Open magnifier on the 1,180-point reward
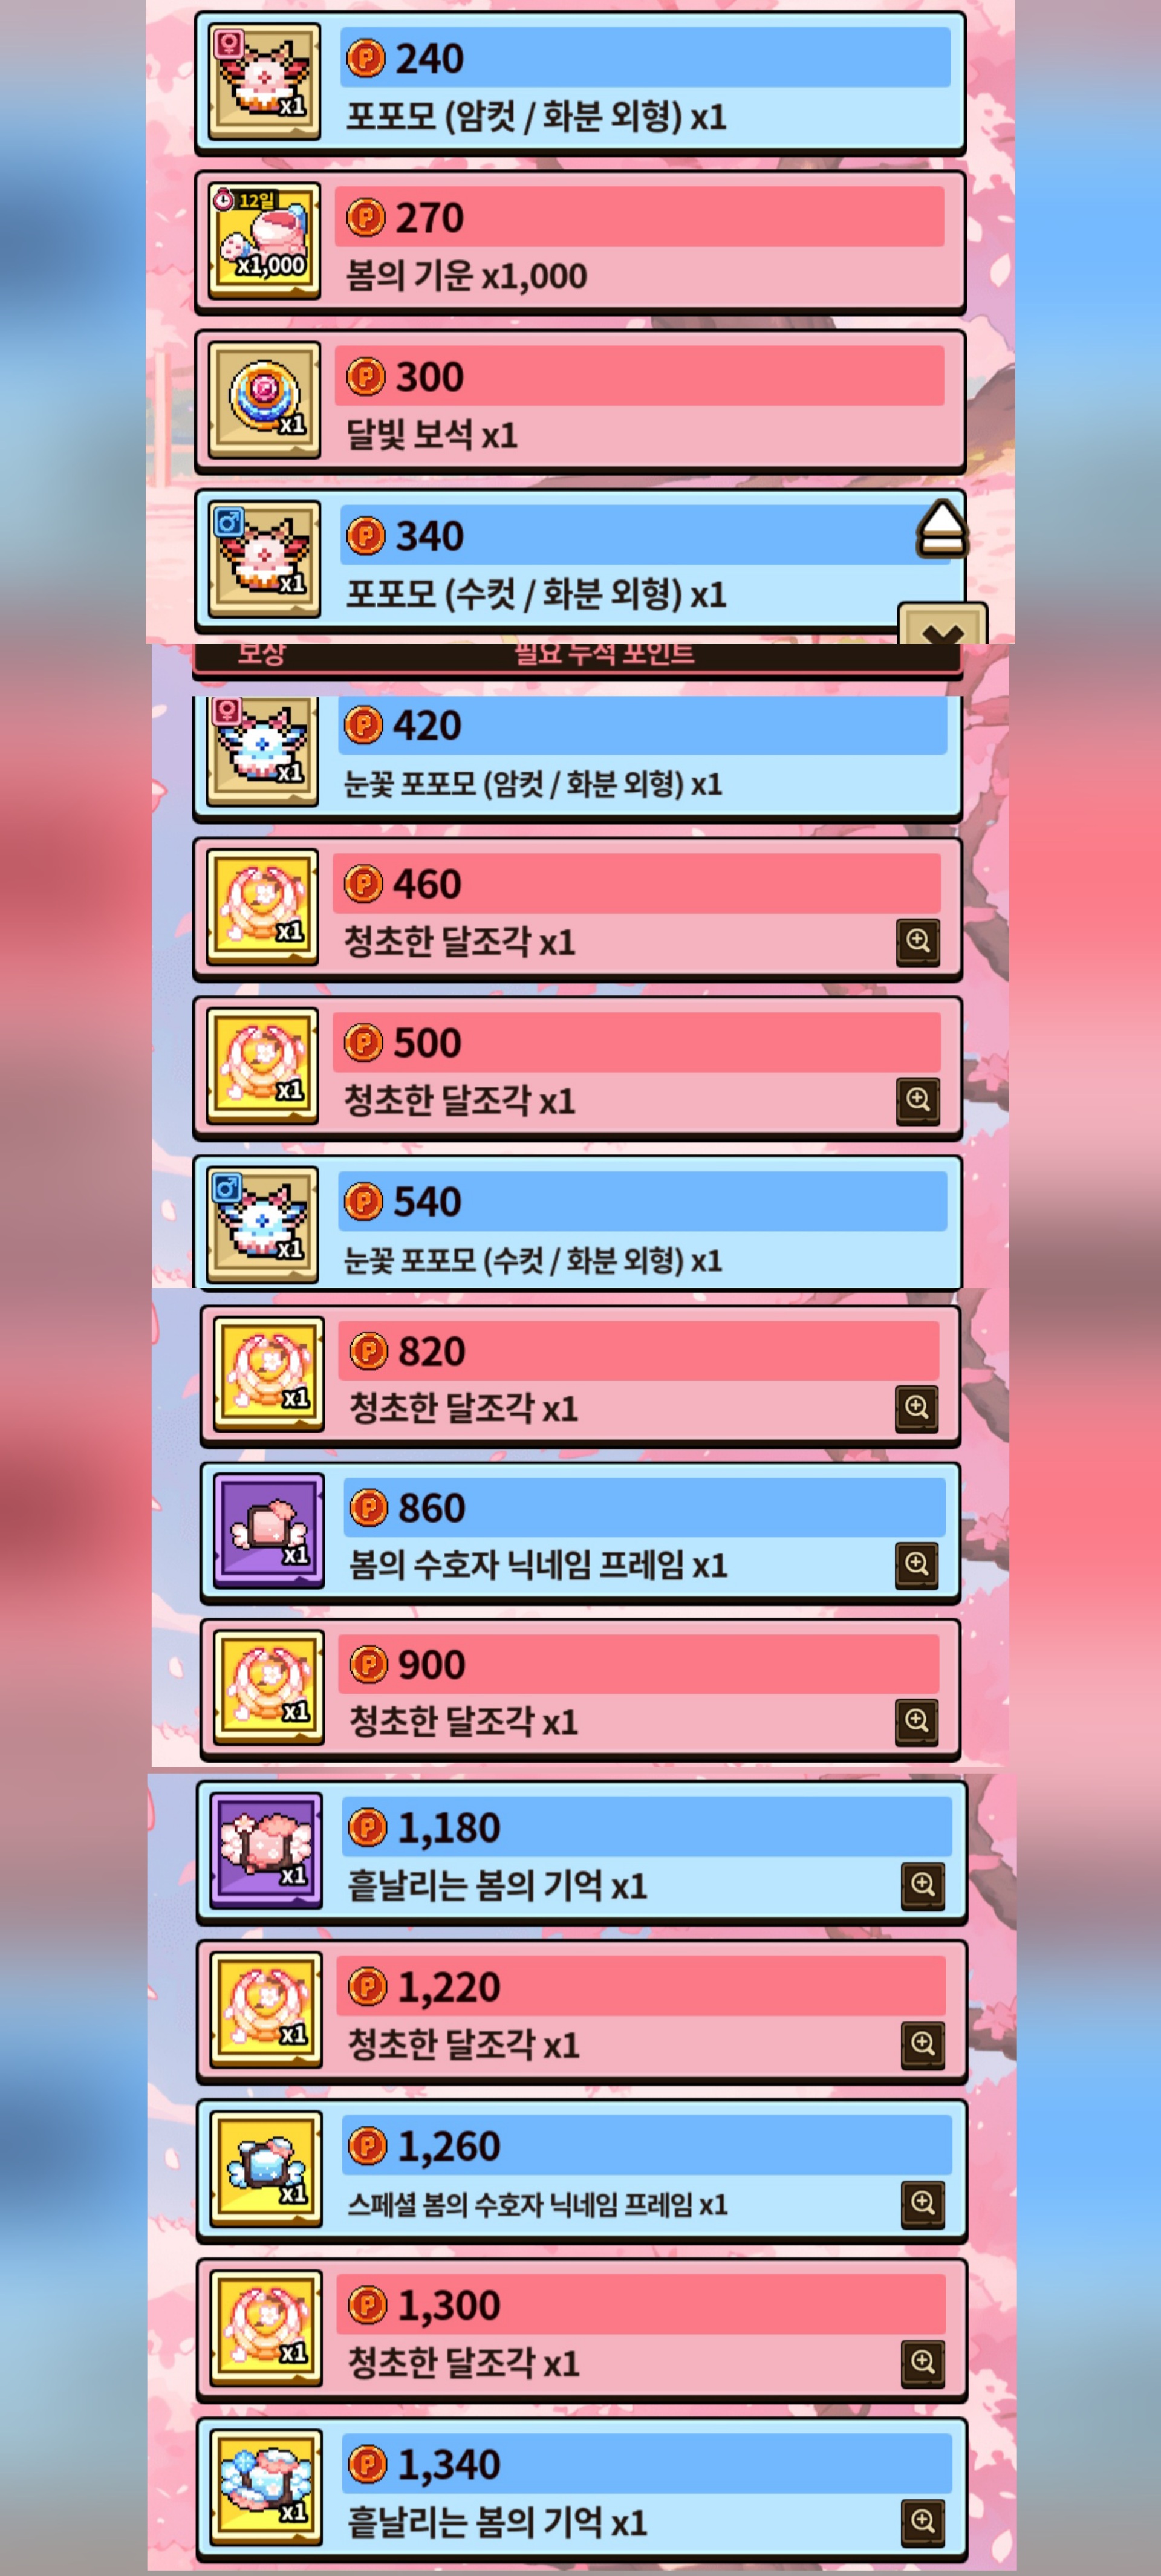This screenshot has width=1161, height=2576. [x=923, y=1886]
